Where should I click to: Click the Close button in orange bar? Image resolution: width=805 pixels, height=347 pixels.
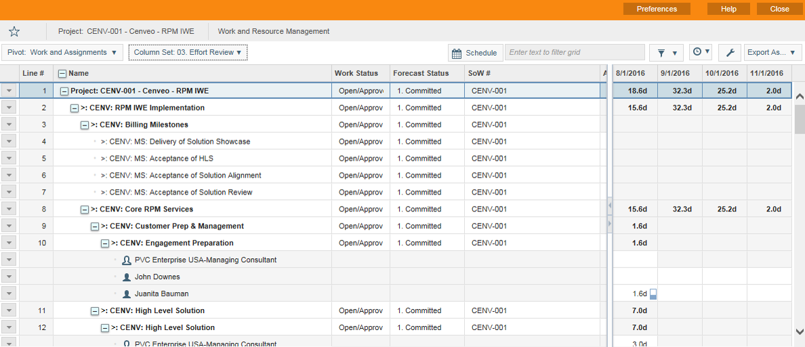780,9
